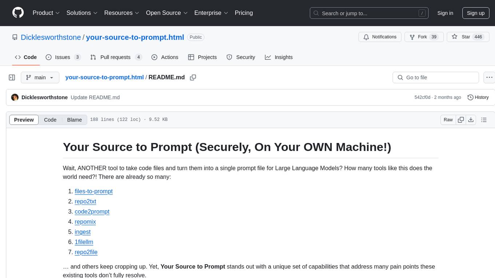Open the GitHub home logo
The width and height of the screenshot is (495, 278).
18,13
